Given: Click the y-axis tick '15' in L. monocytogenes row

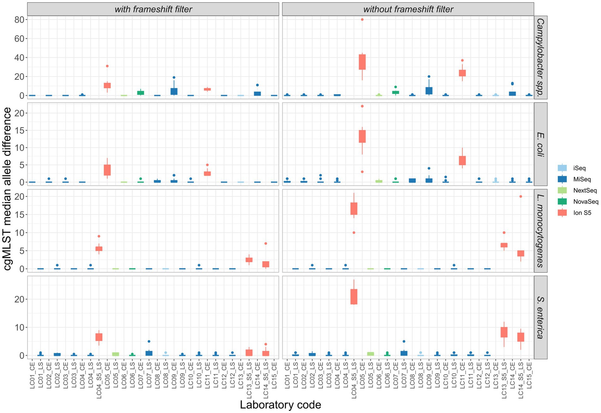Looking at the screenshot, I should tap(19, 215).
